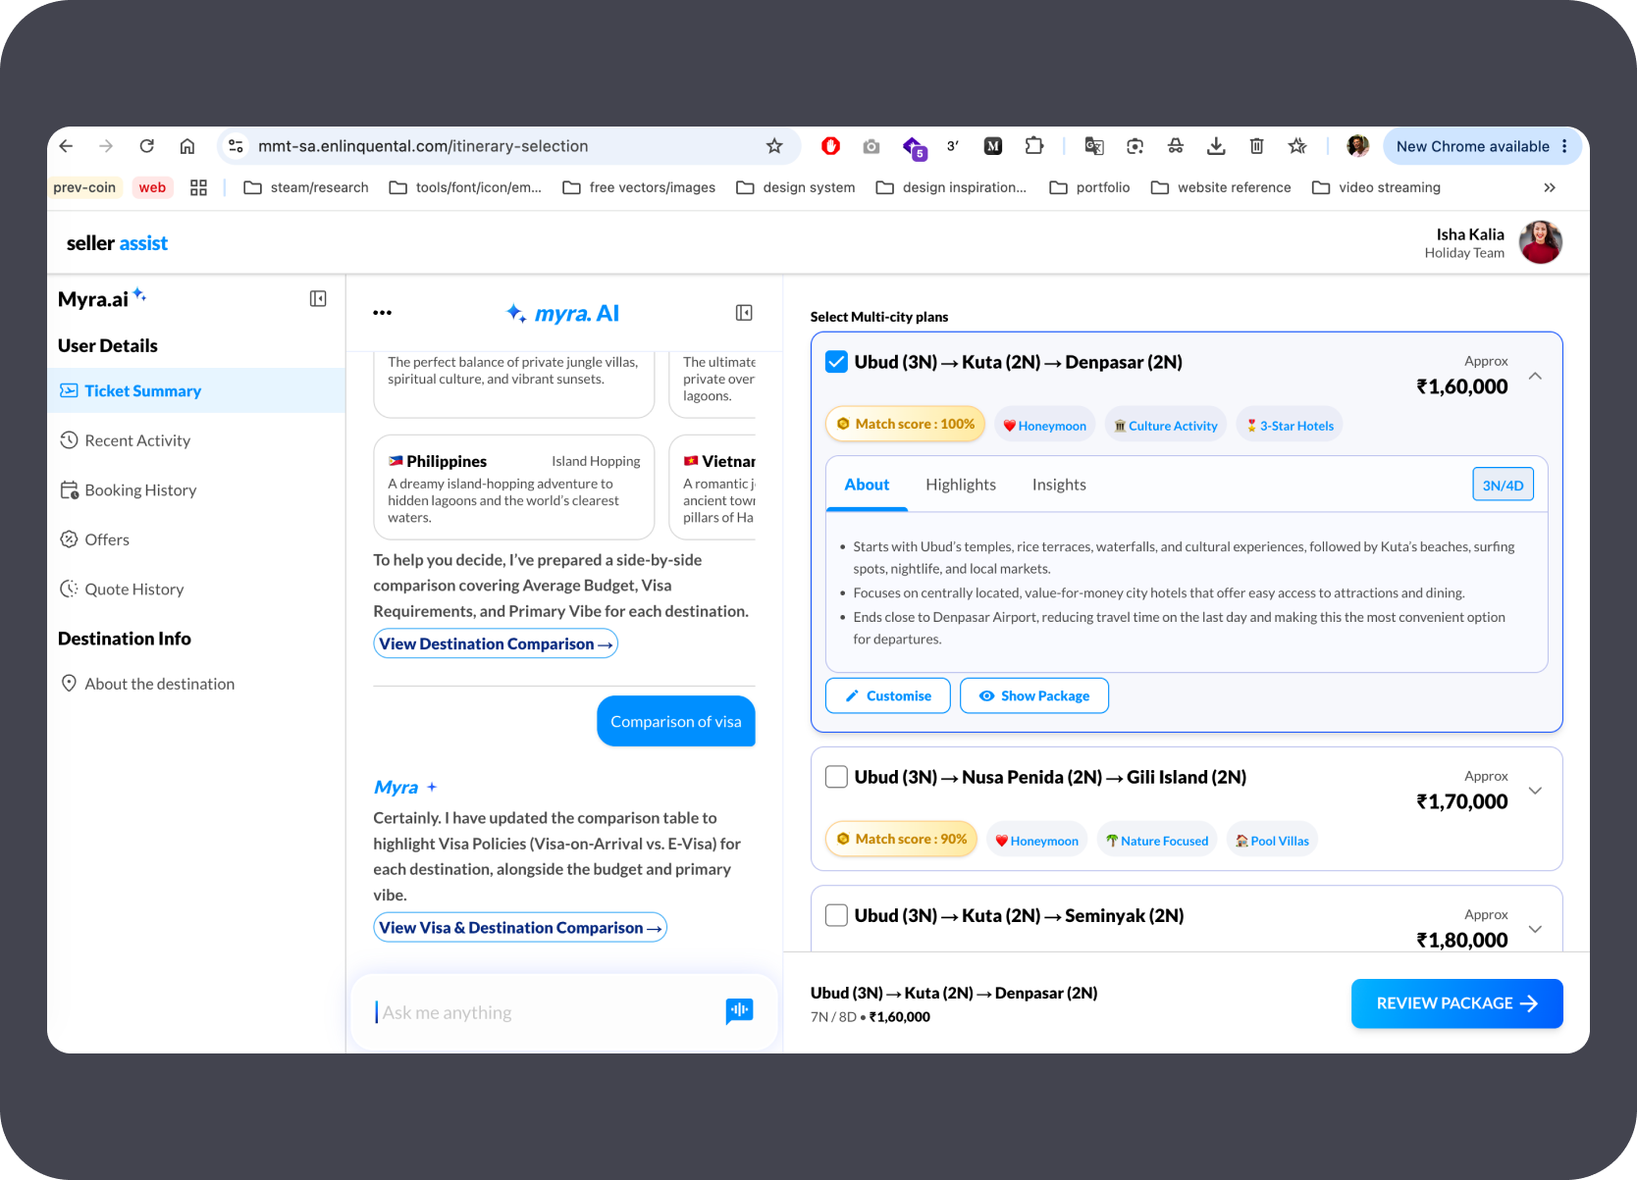Open View Visa & Destination Comparison link
This screenshot has width=1637, height=1180.
(x=520, y=927)
